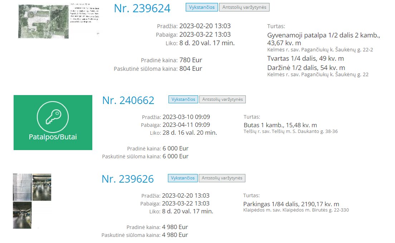Click Daržinė 1/2 dalis, 54 kv. m item
The height and width of the screenshot is (243, 395).
coord(306,68)
